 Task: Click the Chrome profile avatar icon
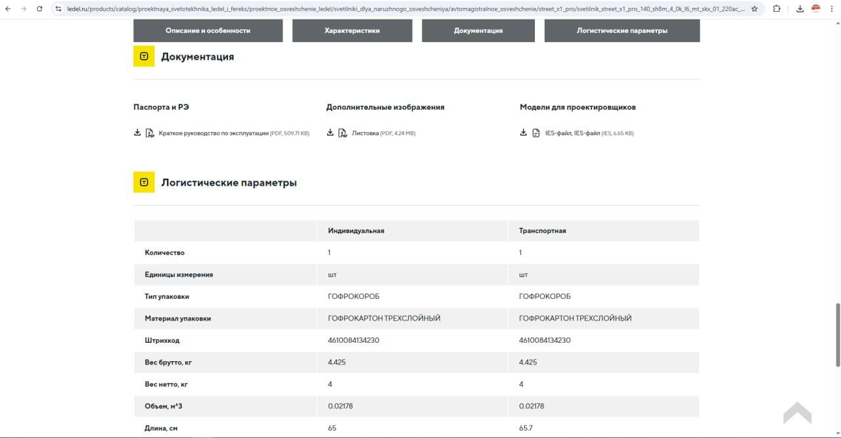tap(817, 10)
